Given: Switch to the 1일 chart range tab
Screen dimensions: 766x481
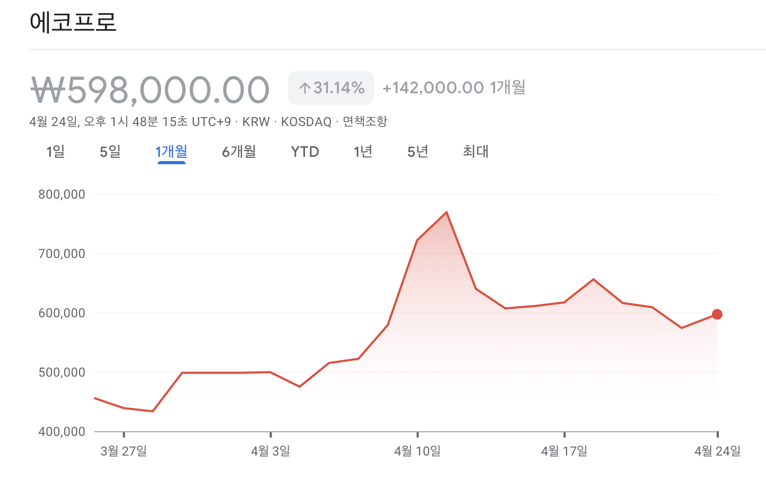Looking at the screenshot, I should (55, 152).
